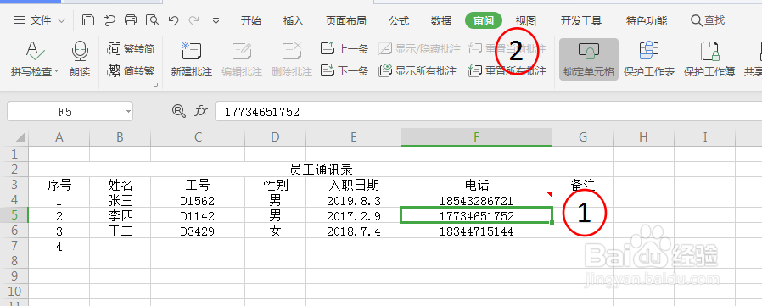
Task: Select the 审阅 tab
Action: coord(483,21)
